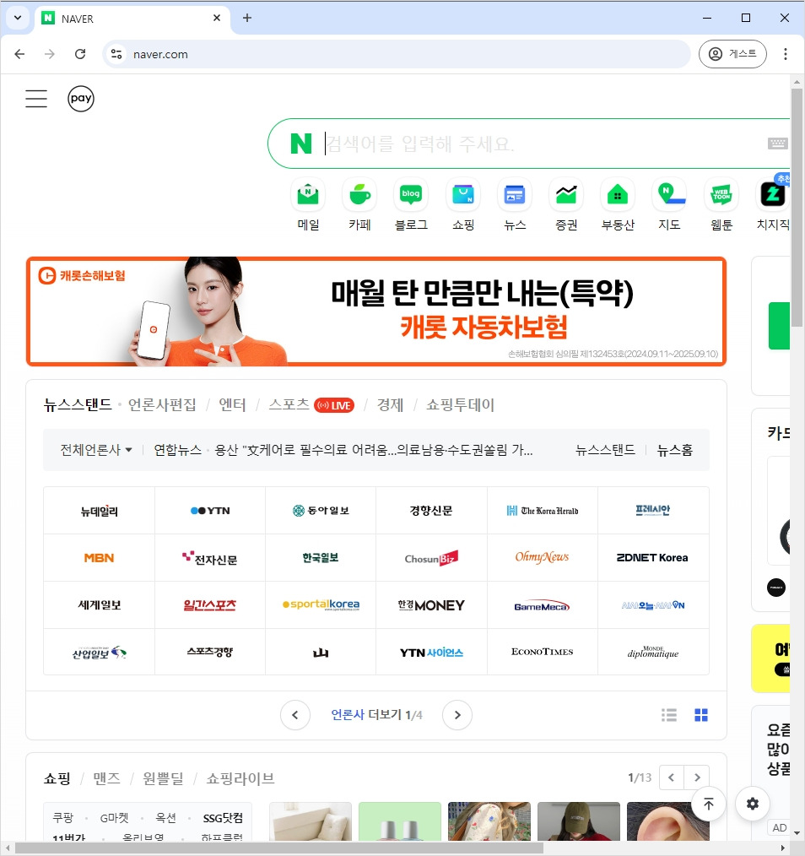Select the 스포츠 LIVE tab

pos(311,404)
